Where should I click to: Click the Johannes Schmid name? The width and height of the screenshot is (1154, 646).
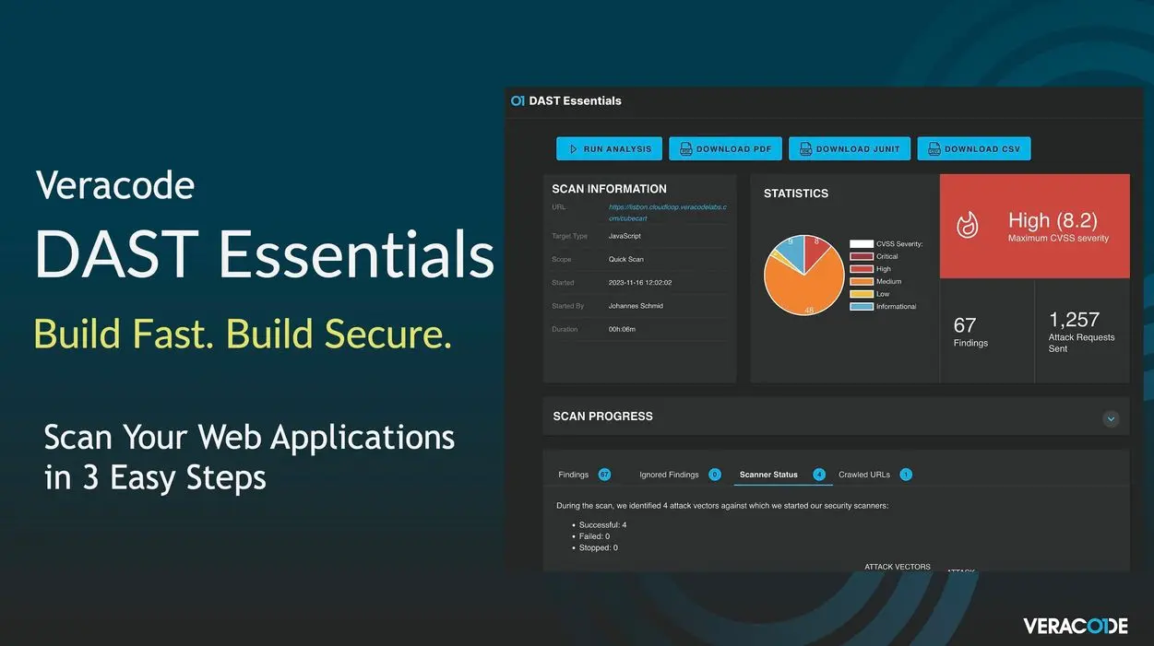636,305
